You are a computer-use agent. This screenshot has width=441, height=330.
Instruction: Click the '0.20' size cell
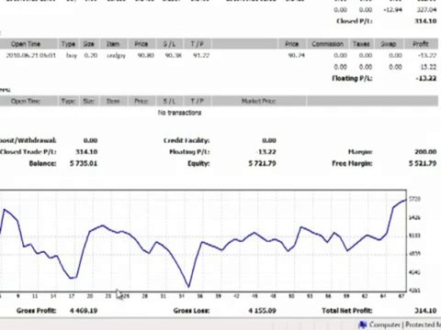[91, 55]
